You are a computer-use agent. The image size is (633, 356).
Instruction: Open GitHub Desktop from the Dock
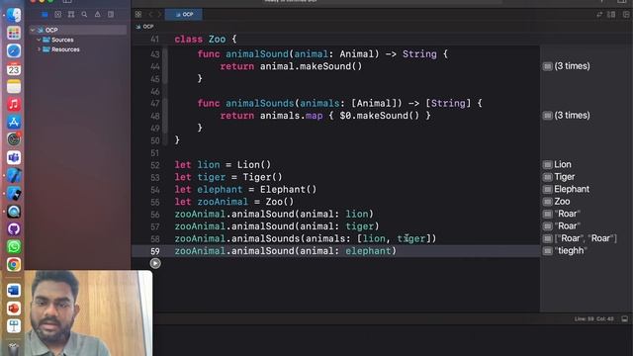14,228
